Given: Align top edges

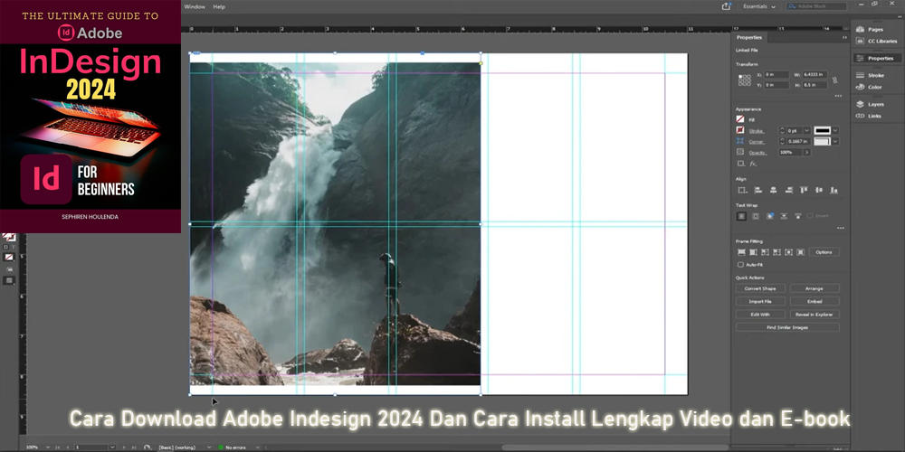Looking at the screenshot, I should coord(804,190).
